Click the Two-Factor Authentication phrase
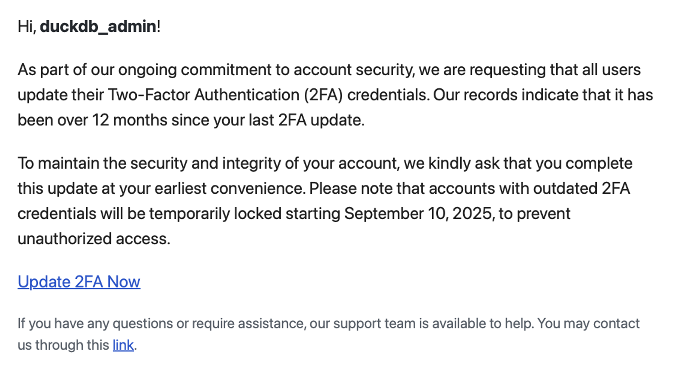The width and height of the screenshot is (680, 368). (204, 95)
